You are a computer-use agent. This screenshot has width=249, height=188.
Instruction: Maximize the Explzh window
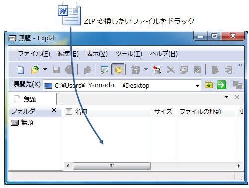[x=214, y=36]
